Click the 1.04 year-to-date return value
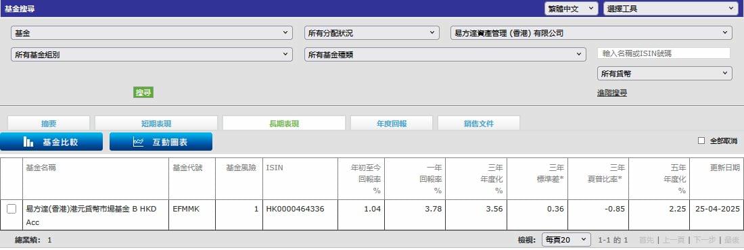This screenshot has height=250, width=744. click(373, 209)
